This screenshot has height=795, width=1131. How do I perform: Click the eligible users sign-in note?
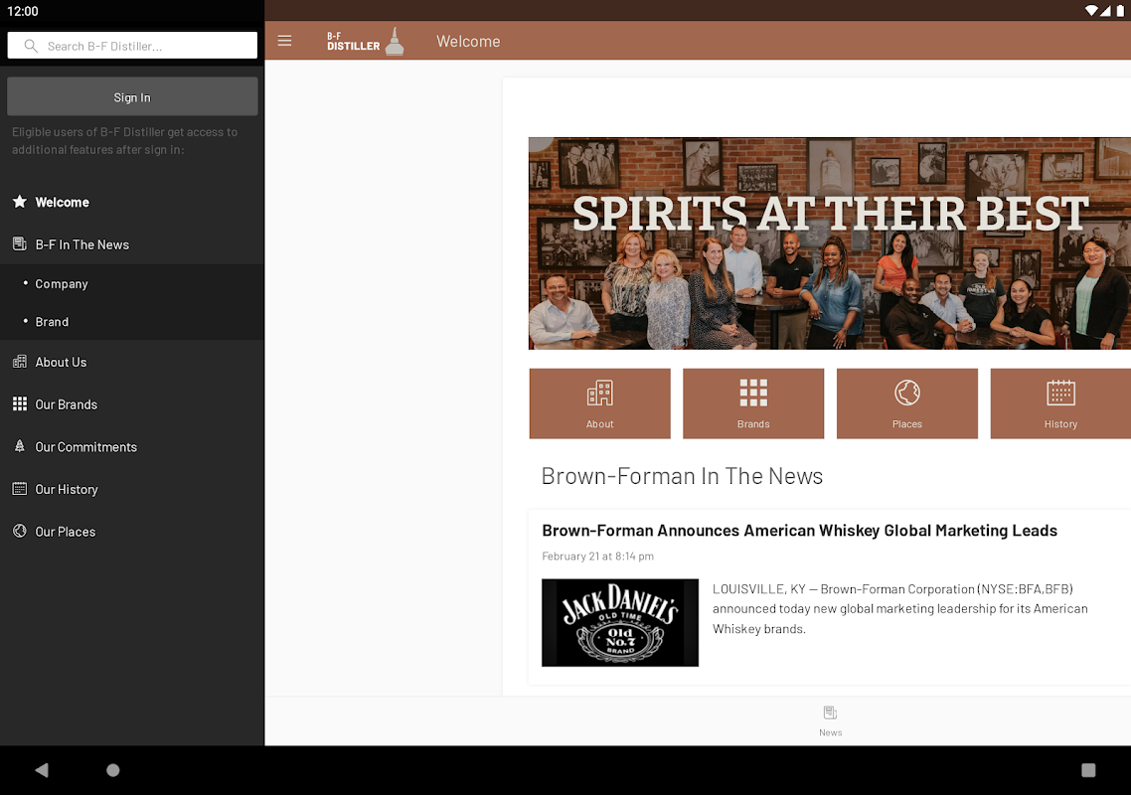pyautogui.click(x=125, y=141)
